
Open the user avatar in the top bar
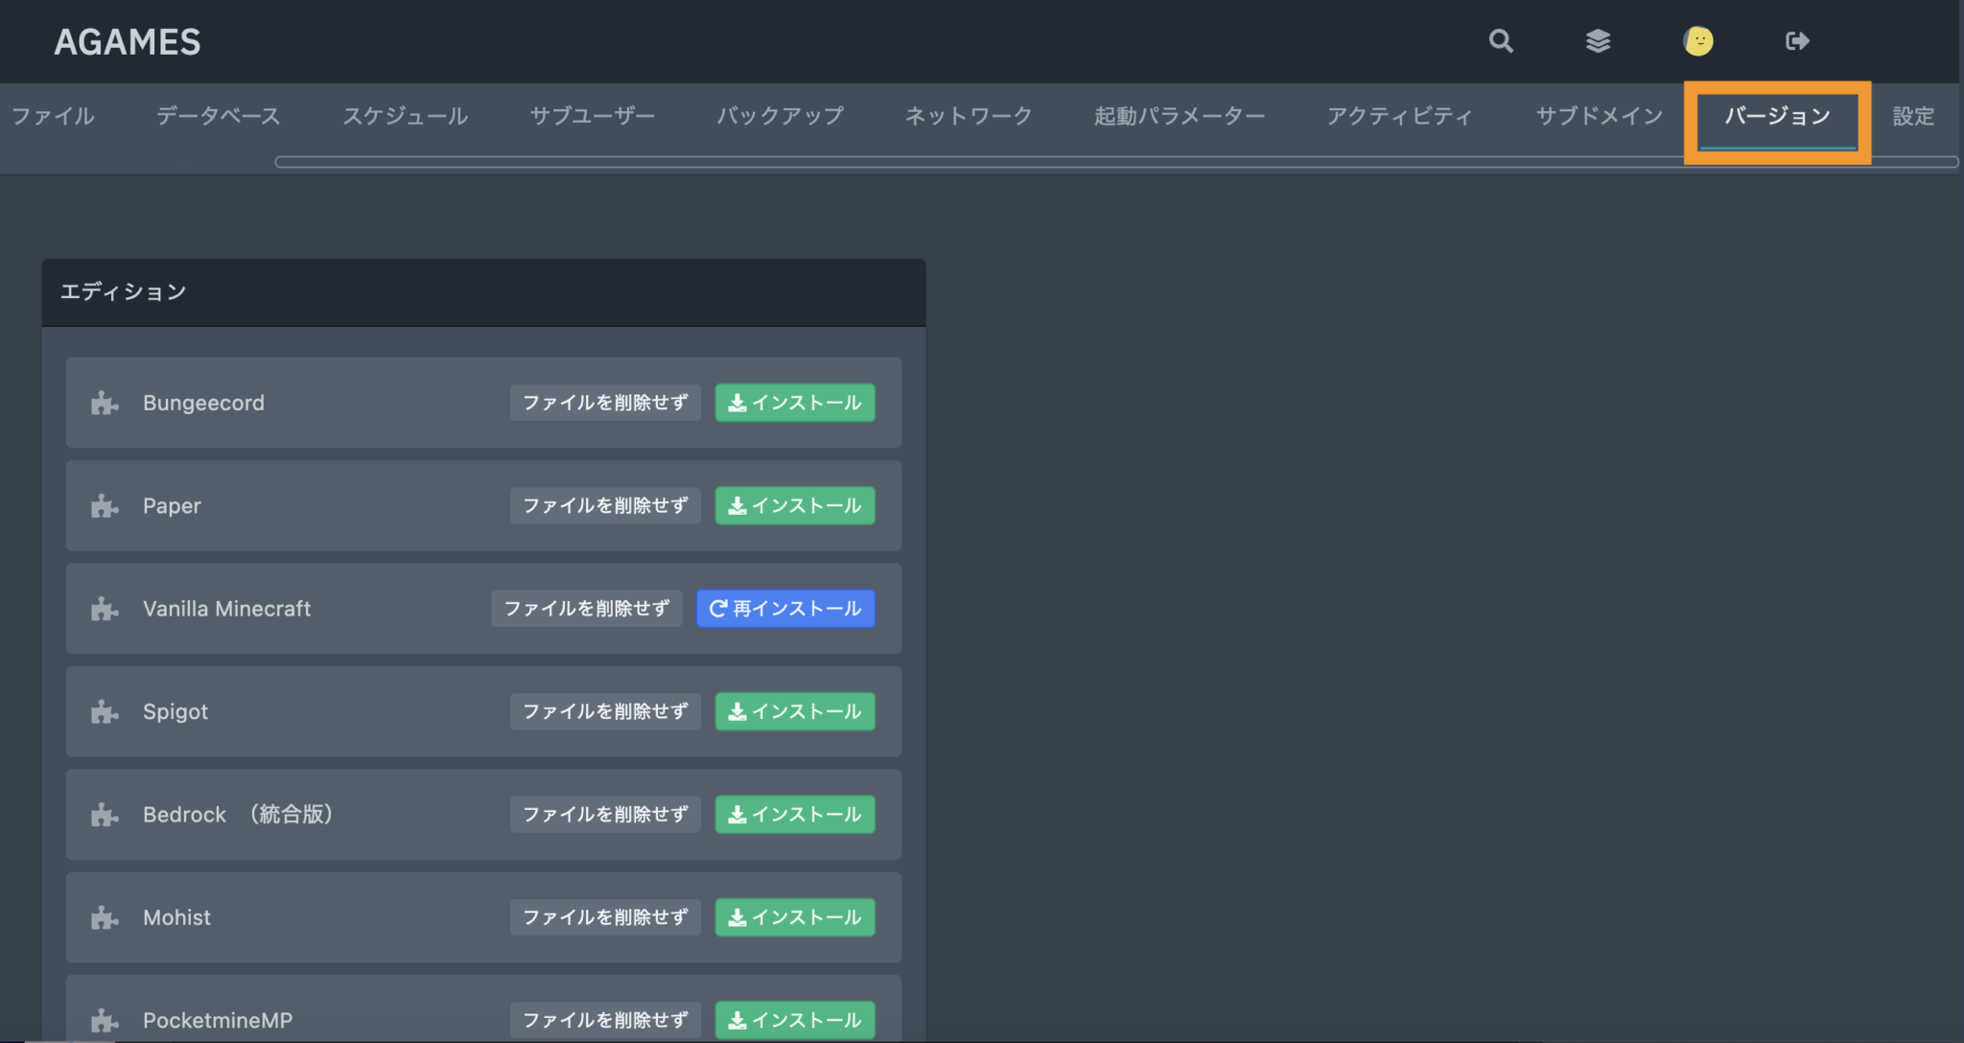point(1697,41)
